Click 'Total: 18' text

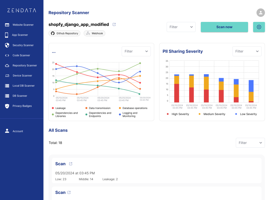tap(55, 143)
